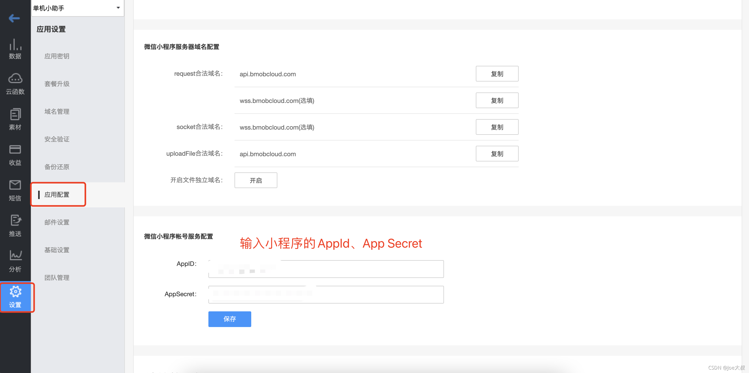Viewport: 749px width, 373px height.
Task: Go back using the blue arrow
Action: tap(14, 18)
